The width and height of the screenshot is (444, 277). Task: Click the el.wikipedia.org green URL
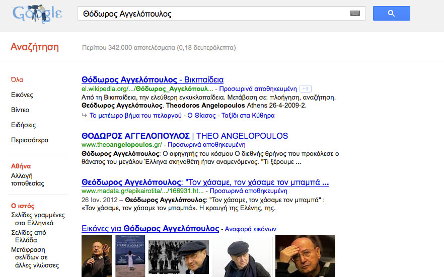click(147, 89)
